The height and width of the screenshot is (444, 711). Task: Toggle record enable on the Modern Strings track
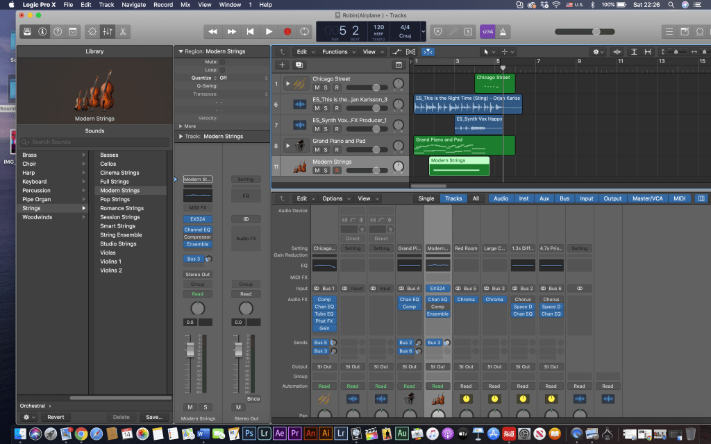337,170
